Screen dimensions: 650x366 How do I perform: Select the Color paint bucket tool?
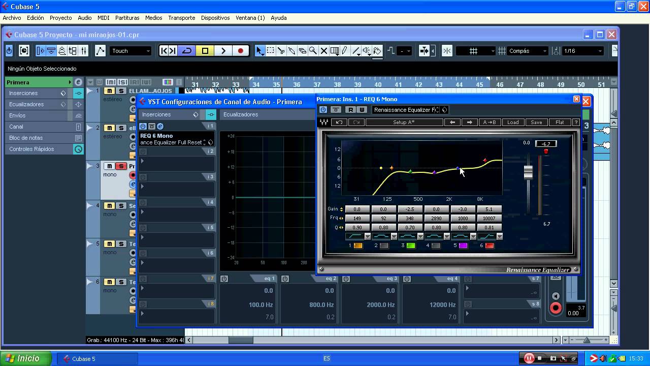pyautogui.click(x=377, y=50)
